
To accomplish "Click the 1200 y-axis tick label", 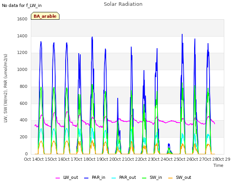I will click(x=22, y=53).
